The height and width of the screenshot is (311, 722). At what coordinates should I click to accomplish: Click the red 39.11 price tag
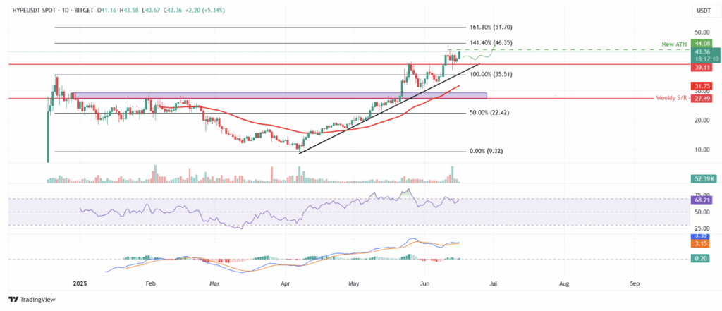(701, 67)
